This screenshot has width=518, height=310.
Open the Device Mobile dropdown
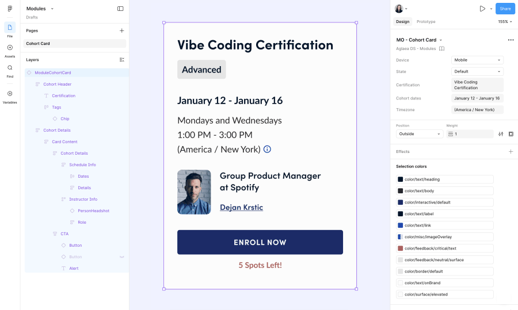pyautogui.click(x=477, y=60)
